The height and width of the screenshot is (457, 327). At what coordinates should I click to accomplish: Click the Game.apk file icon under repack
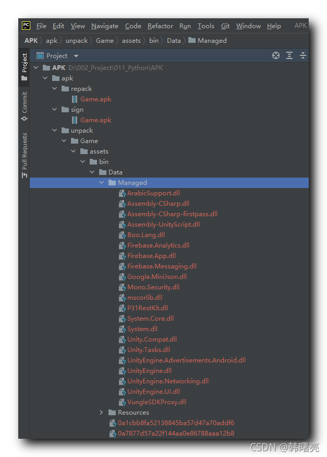[75, 99]
